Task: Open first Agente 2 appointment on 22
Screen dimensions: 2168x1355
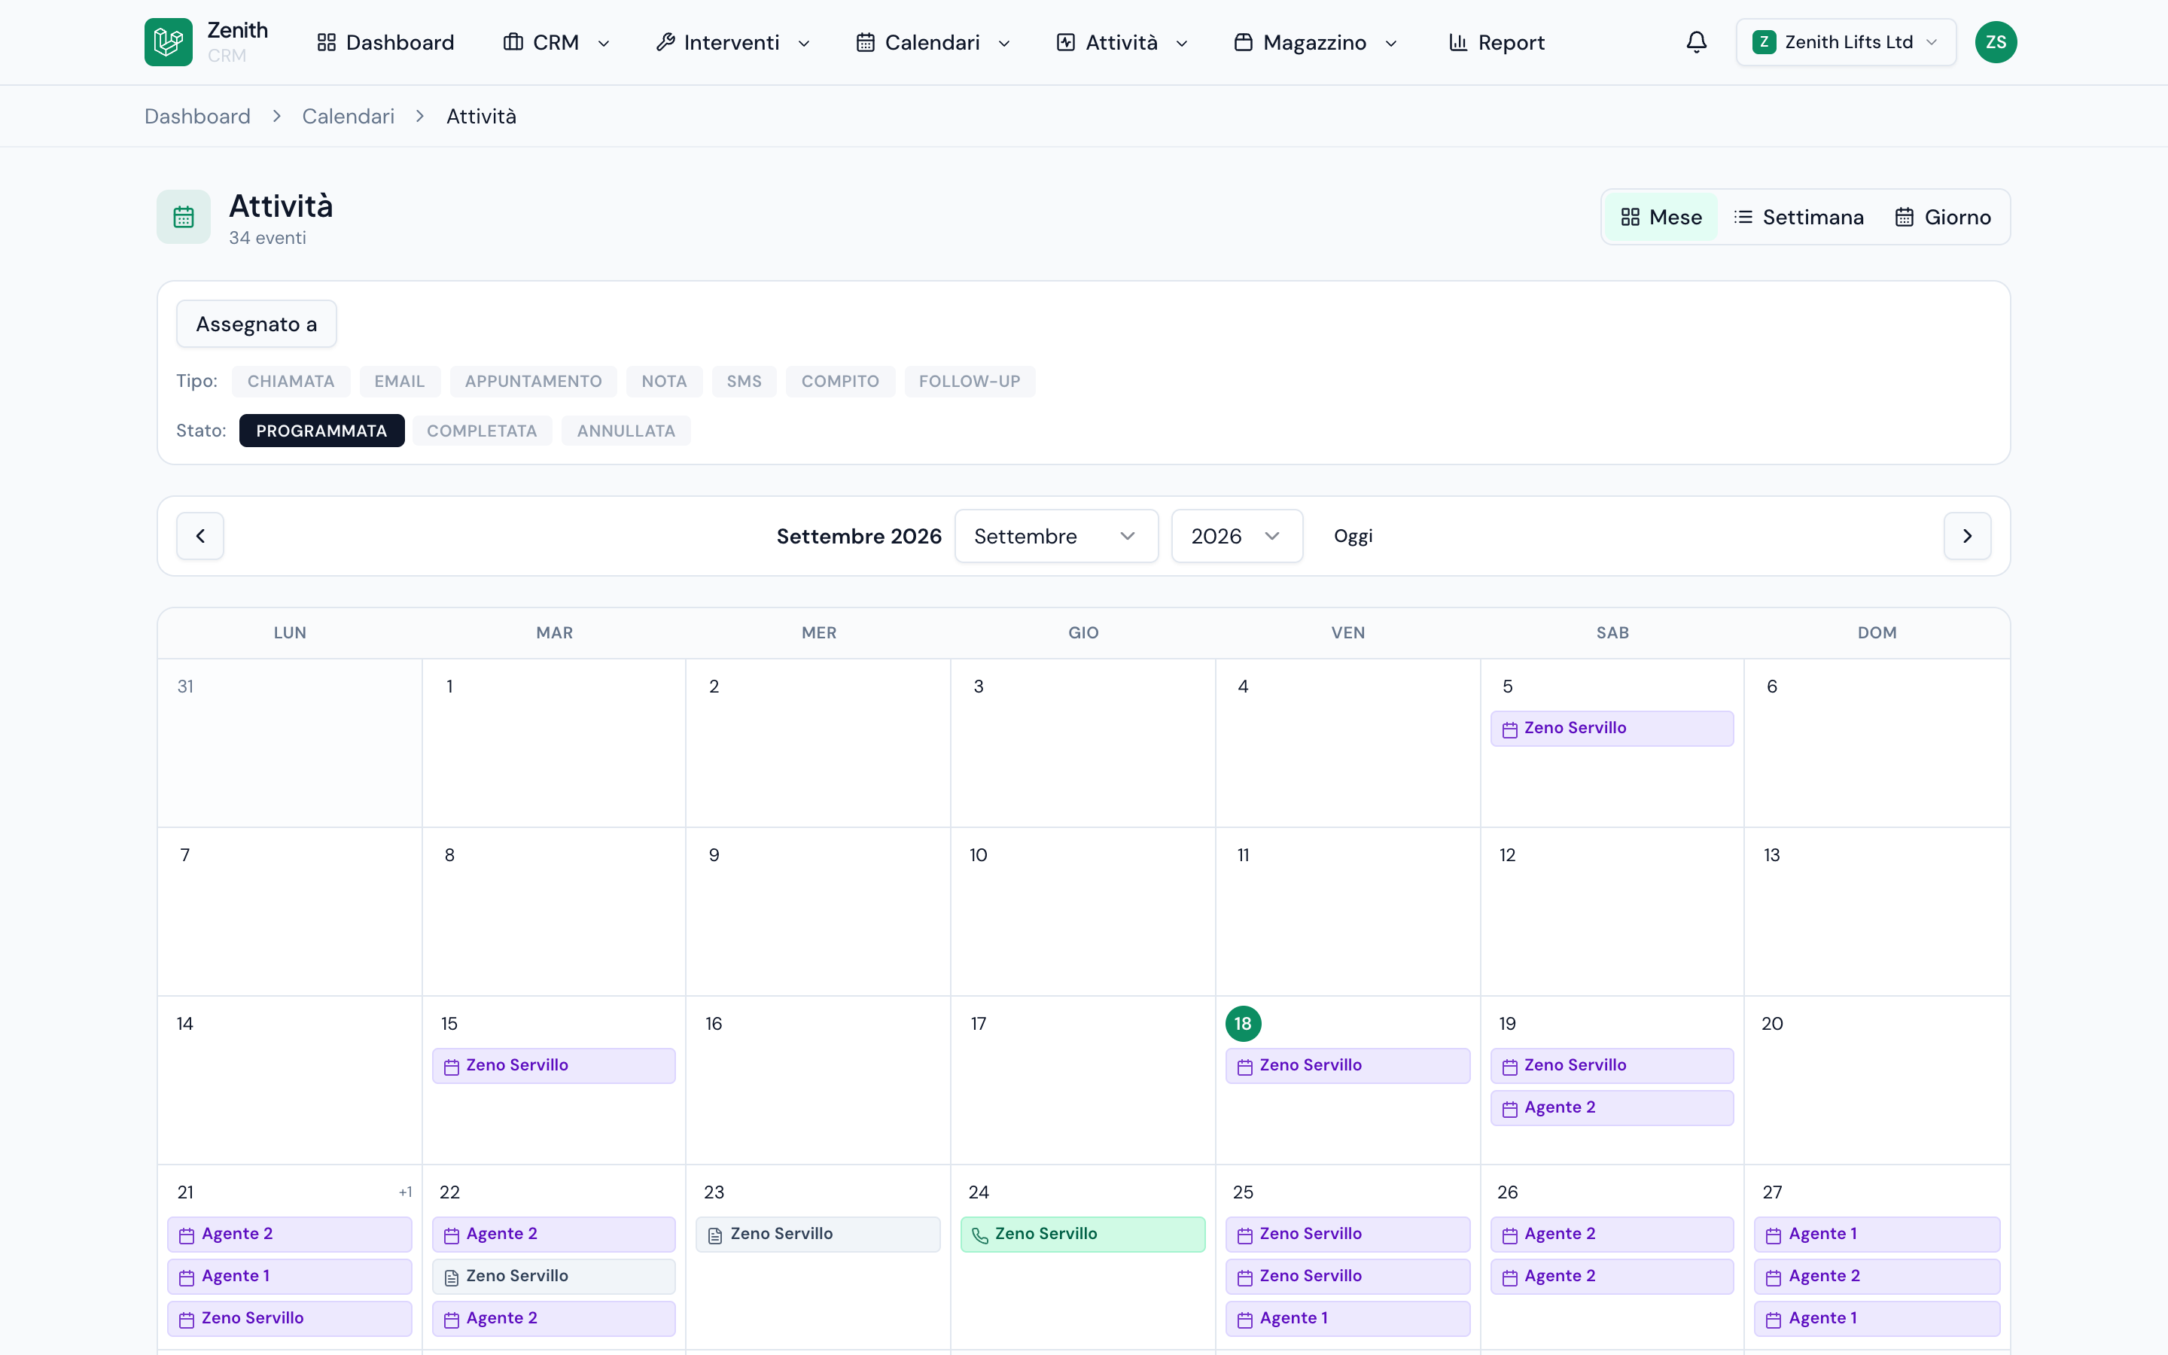Action: [553, 1234]
